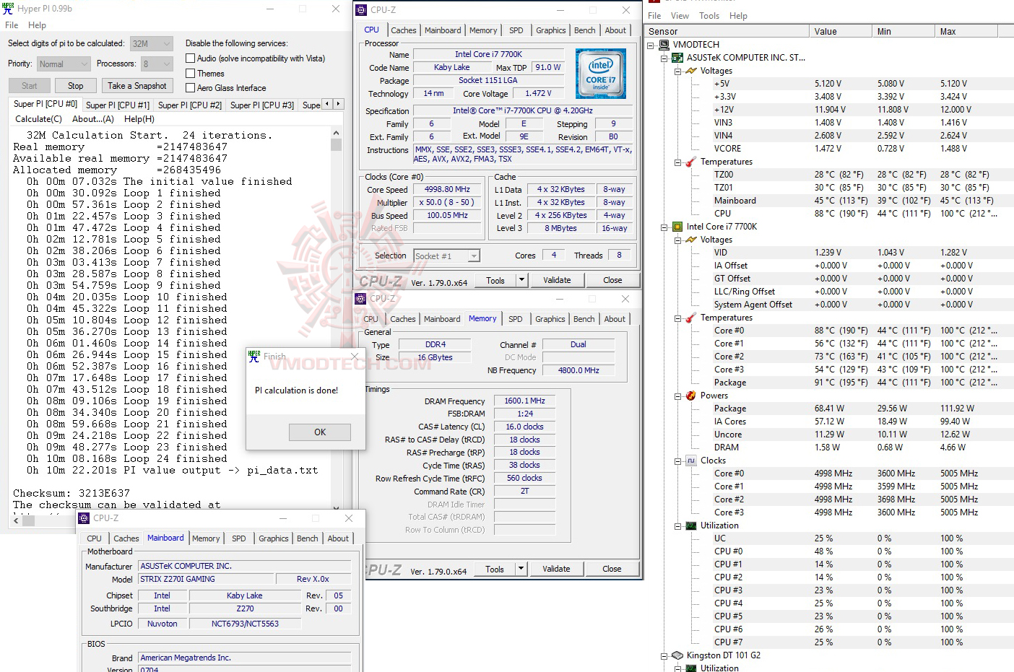Open the View menu in the sensor monitor
1014x672 pixels.
680,16
